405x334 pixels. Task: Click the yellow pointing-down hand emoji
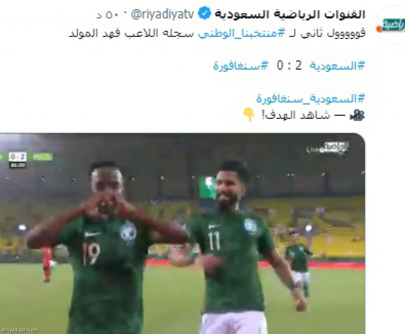(249, 114)
